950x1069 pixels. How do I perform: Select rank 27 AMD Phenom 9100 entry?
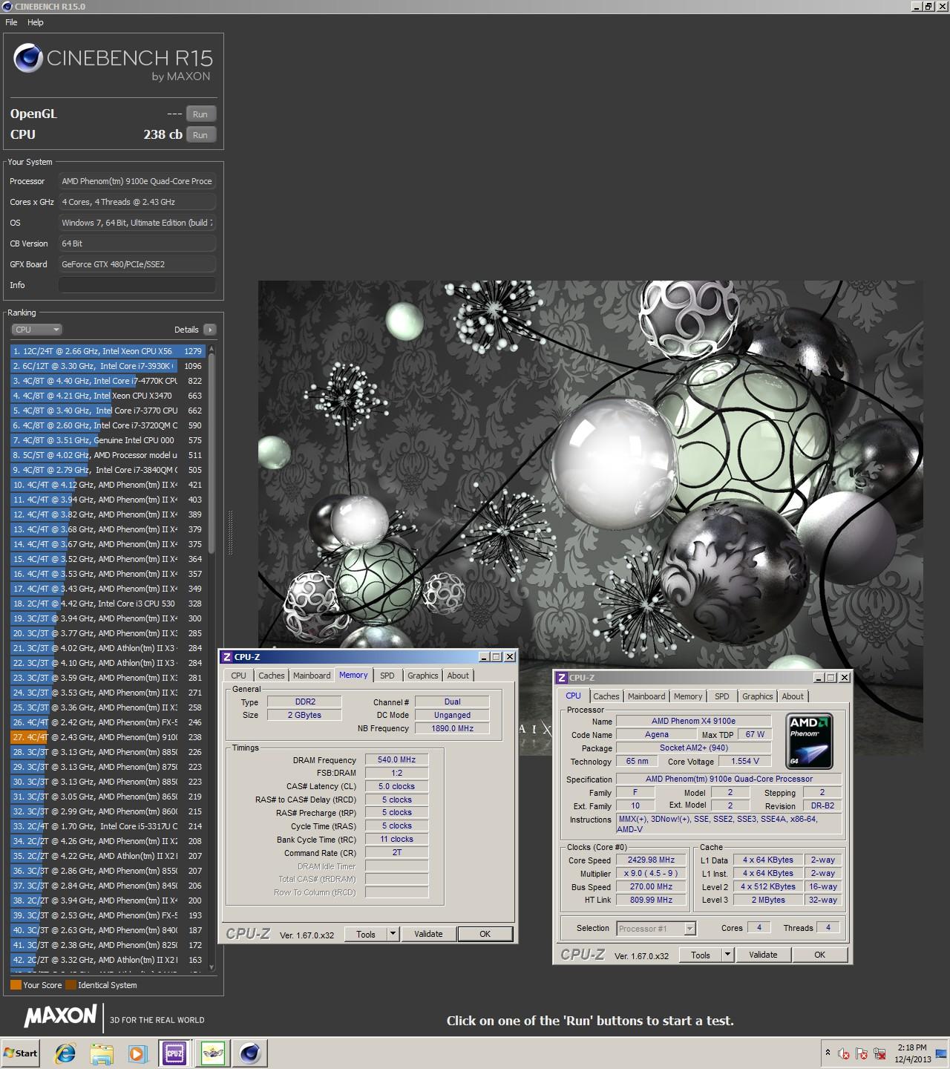click(108, 737)
